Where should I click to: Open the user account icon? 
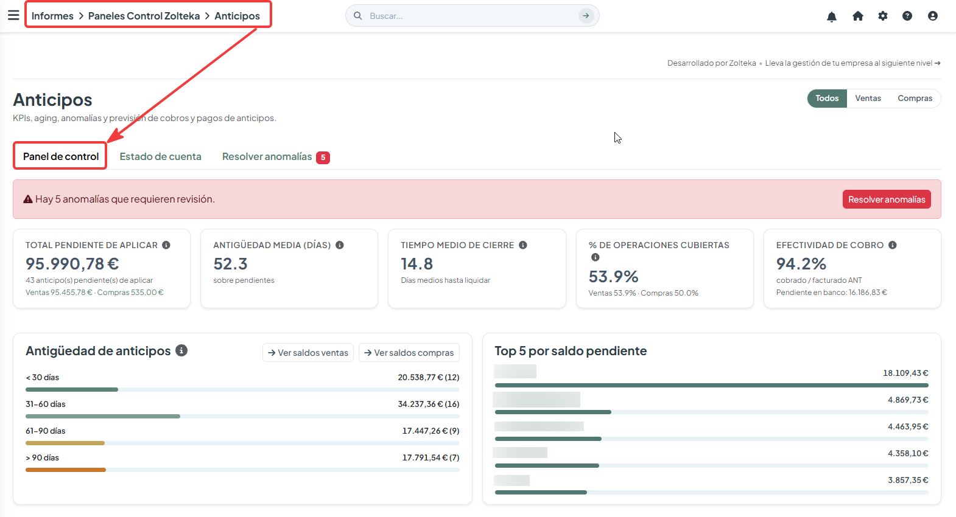point(933,16)
